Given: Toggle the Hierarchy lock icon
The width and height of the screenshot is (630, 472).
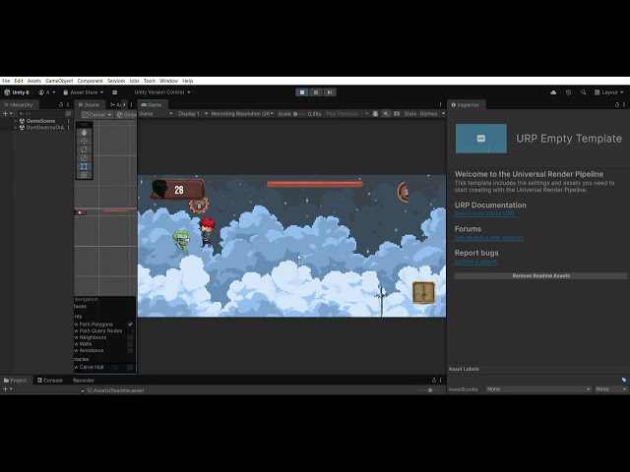Looking at the screenshot, I should click(61, 105).
